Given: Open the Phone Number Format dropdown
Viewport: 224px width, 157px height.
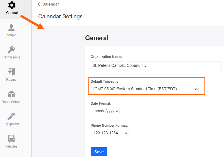Looking at the screenshot, I should 110,133.
